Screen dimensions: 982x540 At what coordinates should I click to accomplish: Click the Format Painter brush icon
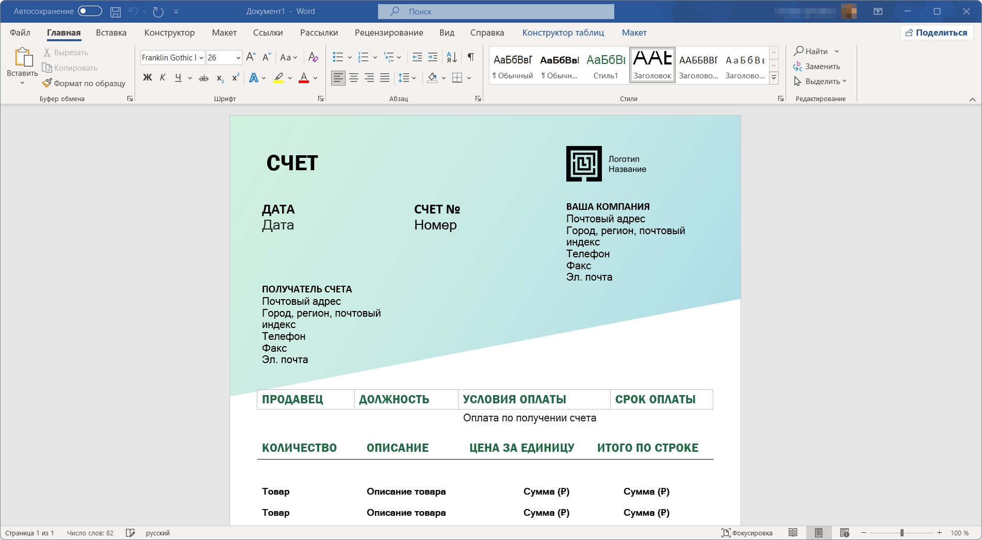point(47,83)
